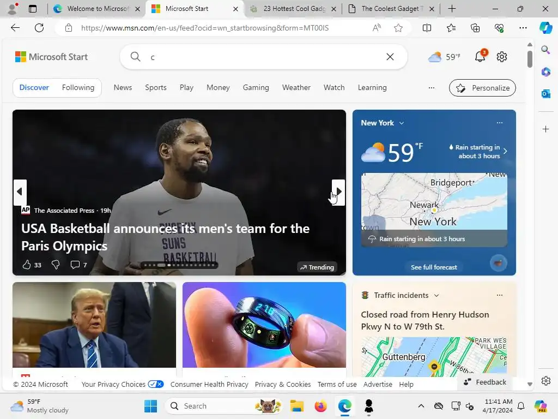Image resolution: width=558 pixels, height=419 pixels.
Task: Open Outlook sidebar icon
Action: tap(545, 94)
